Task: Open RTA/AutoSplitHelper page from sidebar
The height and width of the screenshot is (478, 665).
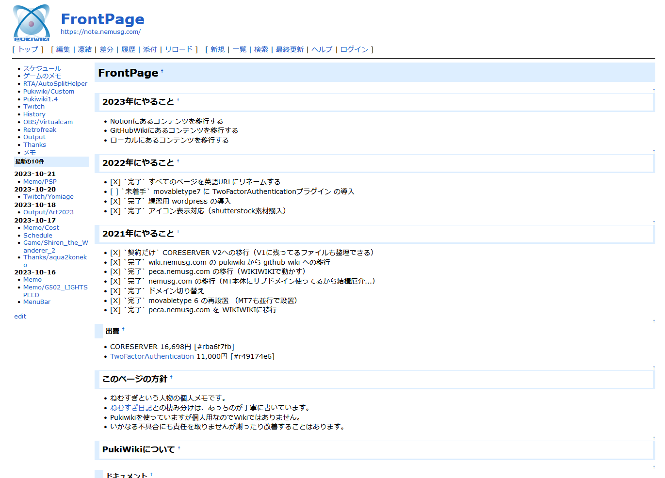Action: [55, 84]
